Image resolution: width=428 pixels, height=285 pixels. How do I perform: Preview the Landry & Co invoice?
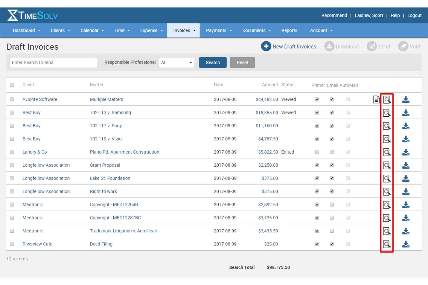(387, 152)
